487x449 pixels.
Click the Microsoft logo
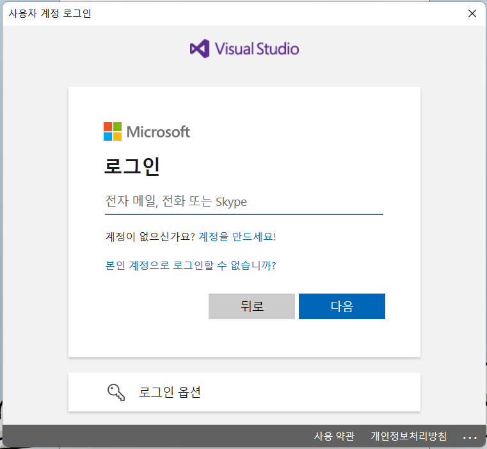[x=147, y=132]
